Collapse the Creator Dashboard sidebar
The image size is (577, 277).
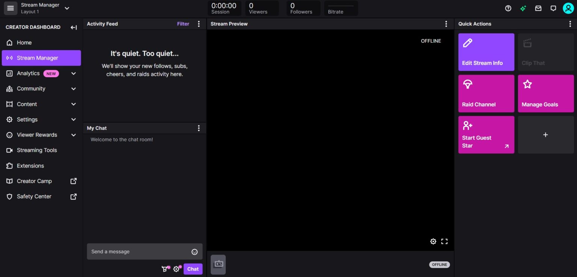click(74, 27)
